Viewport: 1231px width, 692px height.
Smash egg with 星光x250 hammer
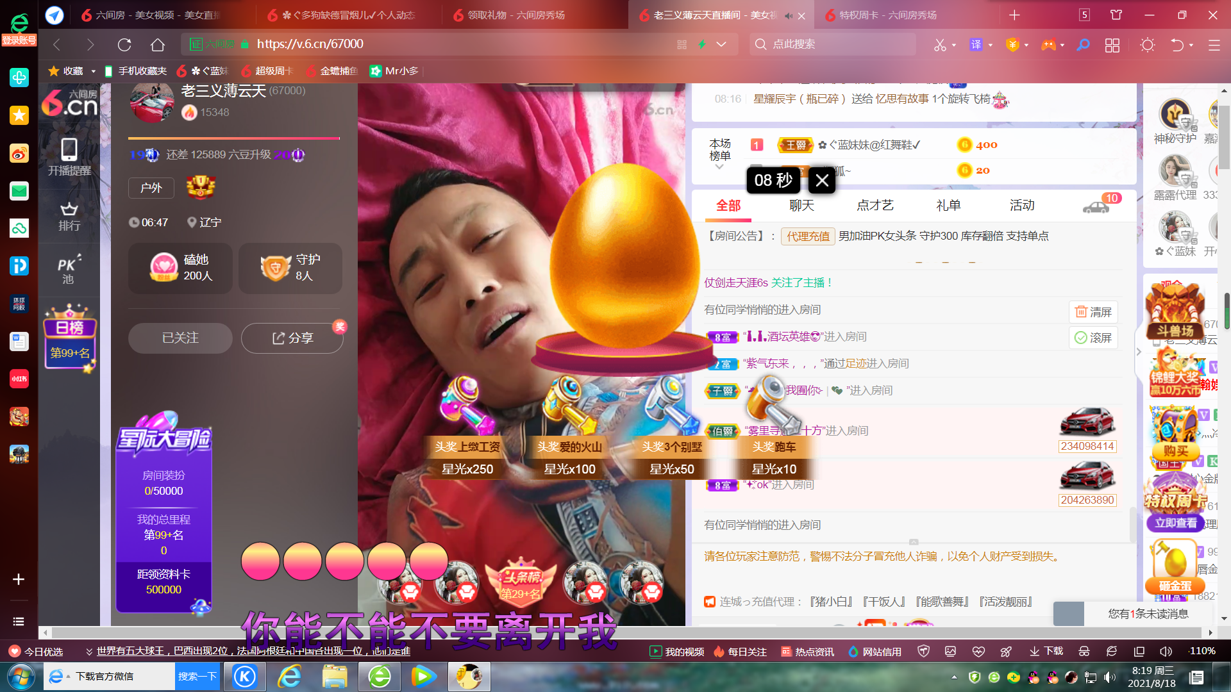[x=467, y=426]
